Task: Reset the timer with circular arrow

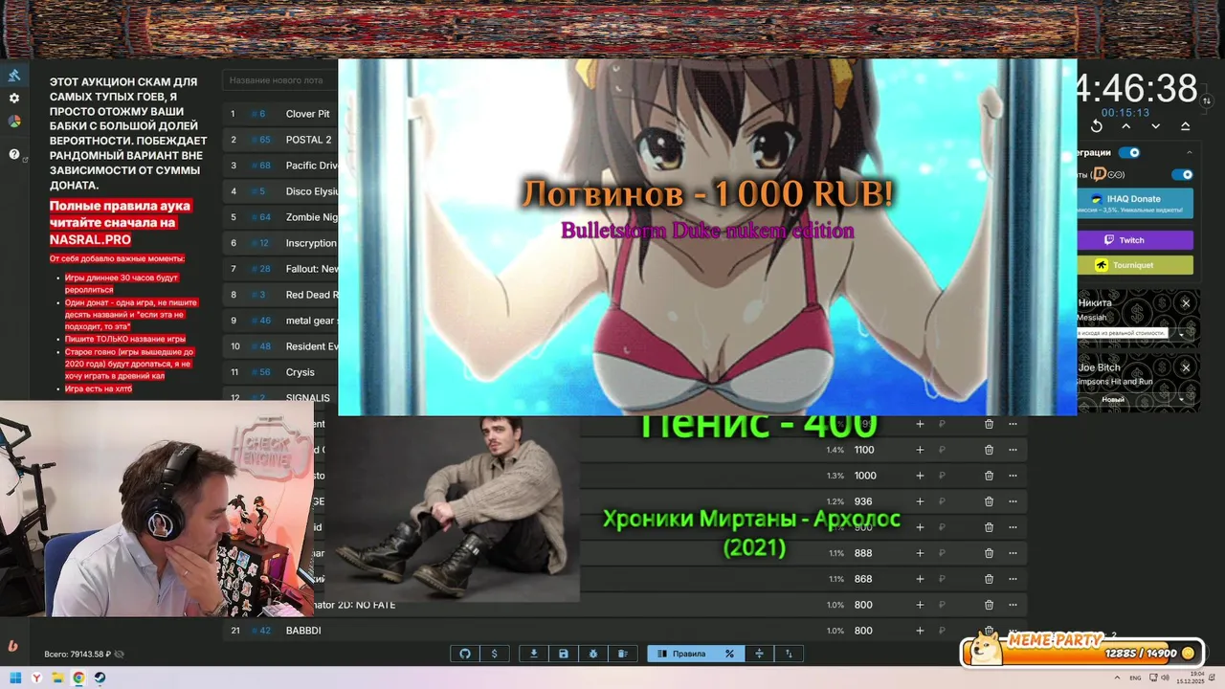Action: (x=1097, y=126)
